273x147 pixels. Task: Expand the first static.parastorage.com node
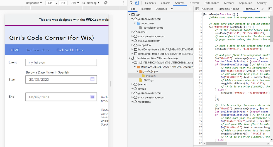pyautogui.click(x=132, y=36)
